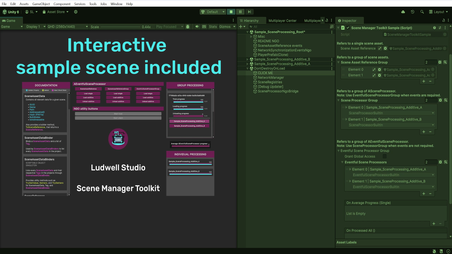Open the File menu
Viewport: 452px width, 254px height.
point(4,4)
